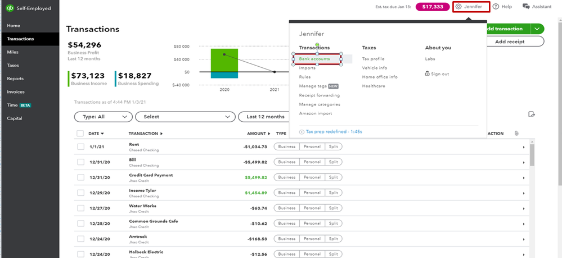The height and width of the screenshot is (258, 562).
Task: Click the Sign out lock icon
Action: click(427, 73)
